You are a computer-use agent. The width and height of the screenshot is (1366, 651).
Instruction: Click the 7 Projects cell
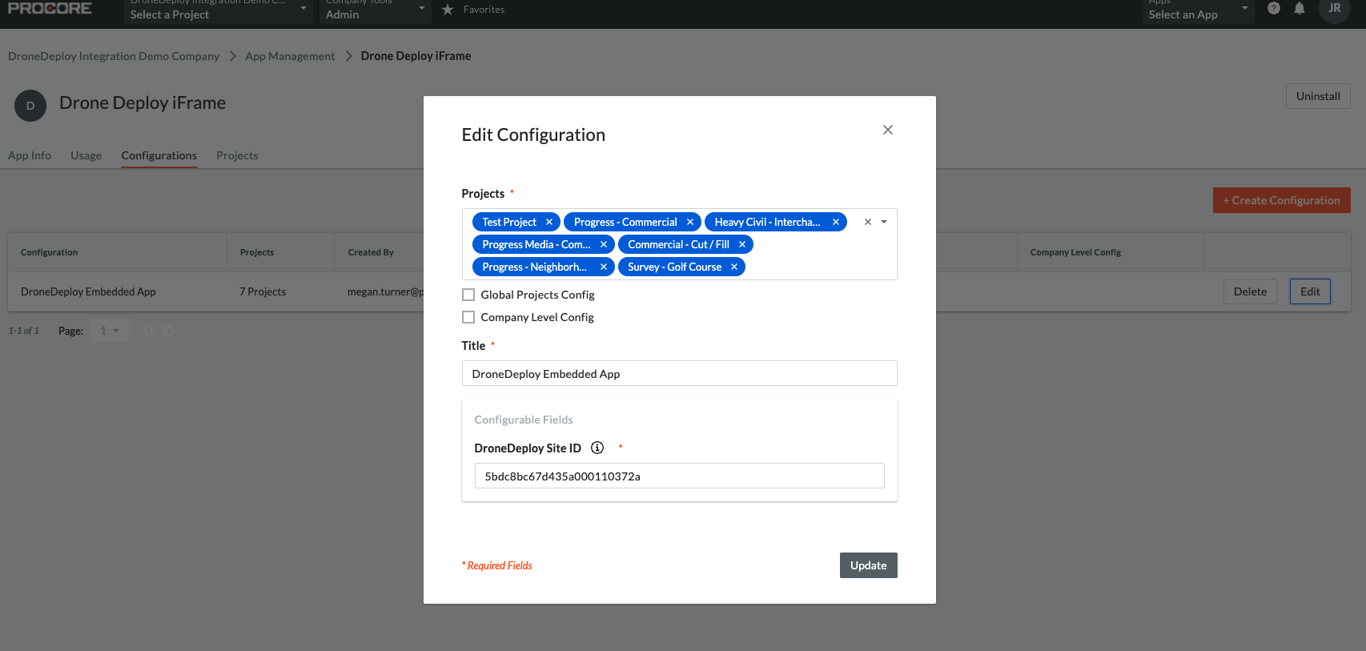[x=263, y=291]
